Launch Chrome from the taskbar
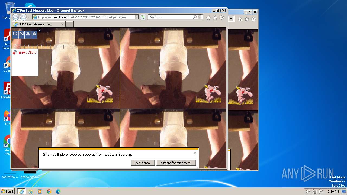Viewport: 347px width, 195px height. (49, 191)
